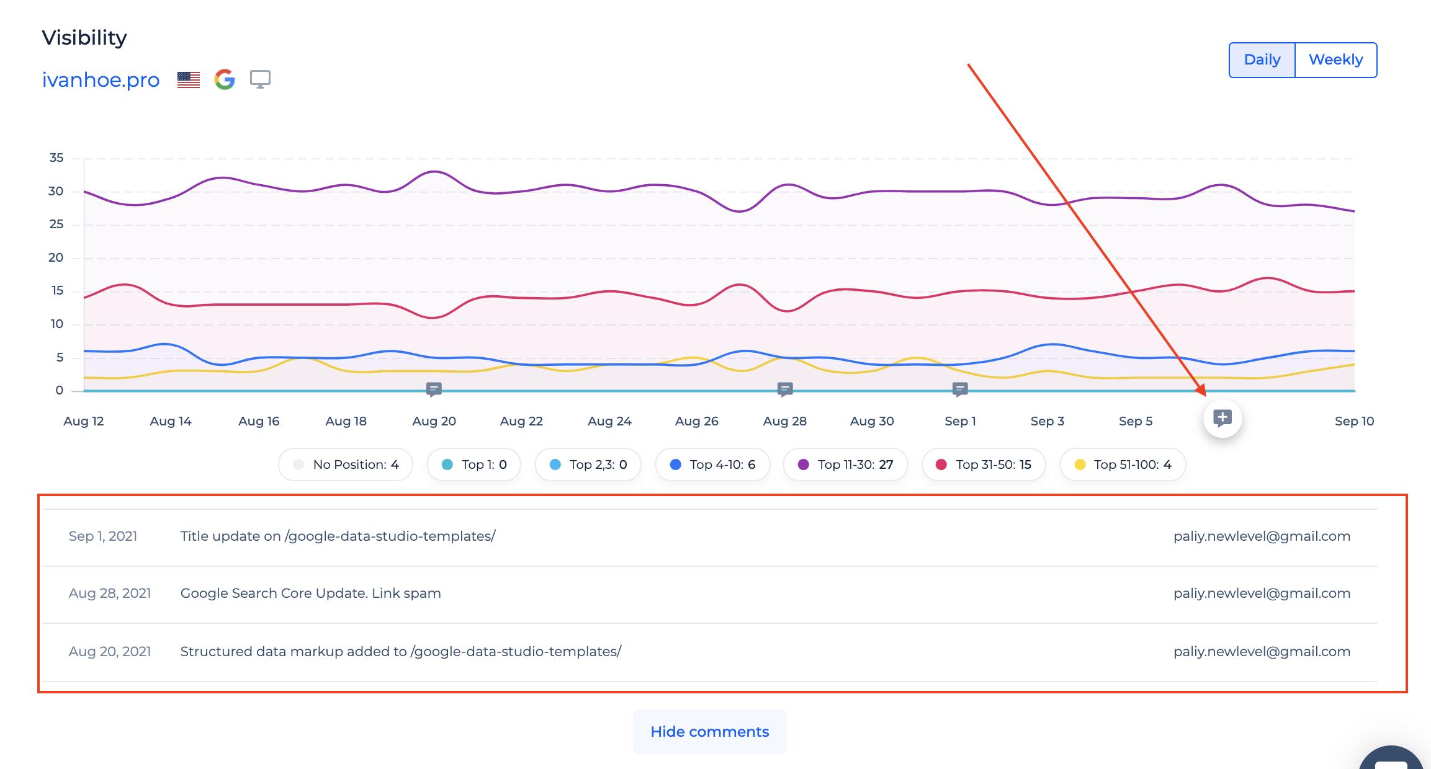Click the Sep 10 x-axis label
Viewport: 1431px width, 769px height.
[x=1355, y=421]
